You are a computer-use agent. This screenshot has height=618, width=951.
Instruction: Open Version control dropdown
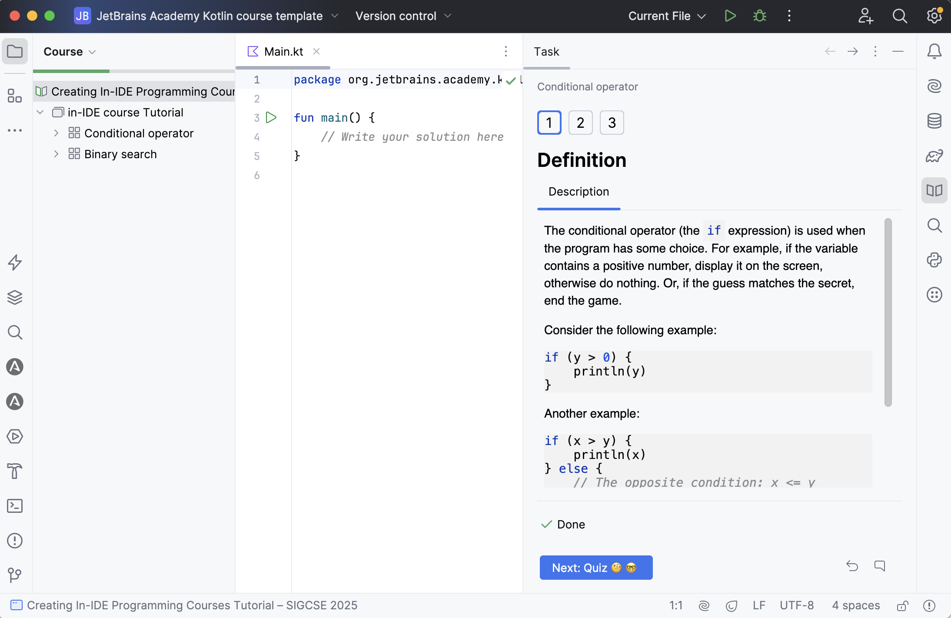(403, 16)
